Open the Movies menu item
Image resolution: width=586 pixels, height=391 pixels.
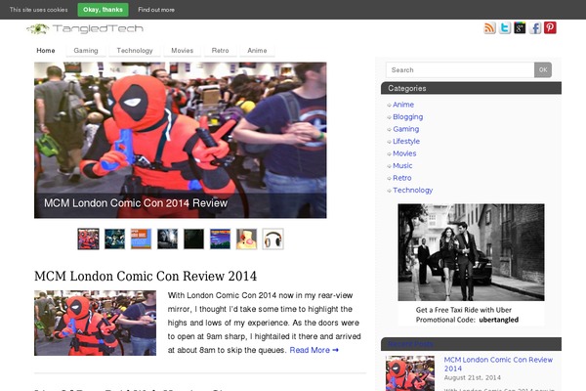point(182,51)
